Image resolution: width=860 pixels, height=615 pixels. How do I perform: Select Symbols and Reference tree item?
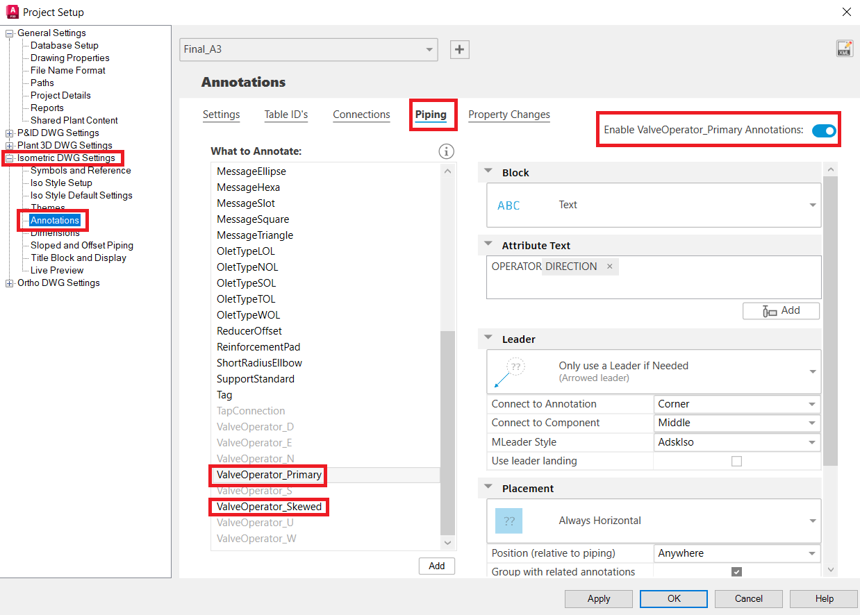click(81, 171)
